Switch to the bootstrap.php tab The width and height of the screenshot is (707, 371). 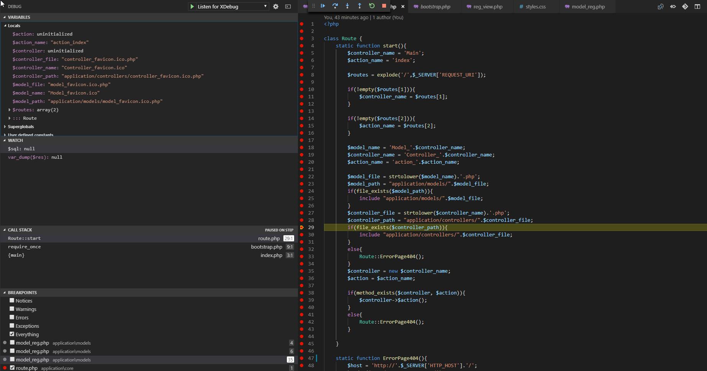435,7
